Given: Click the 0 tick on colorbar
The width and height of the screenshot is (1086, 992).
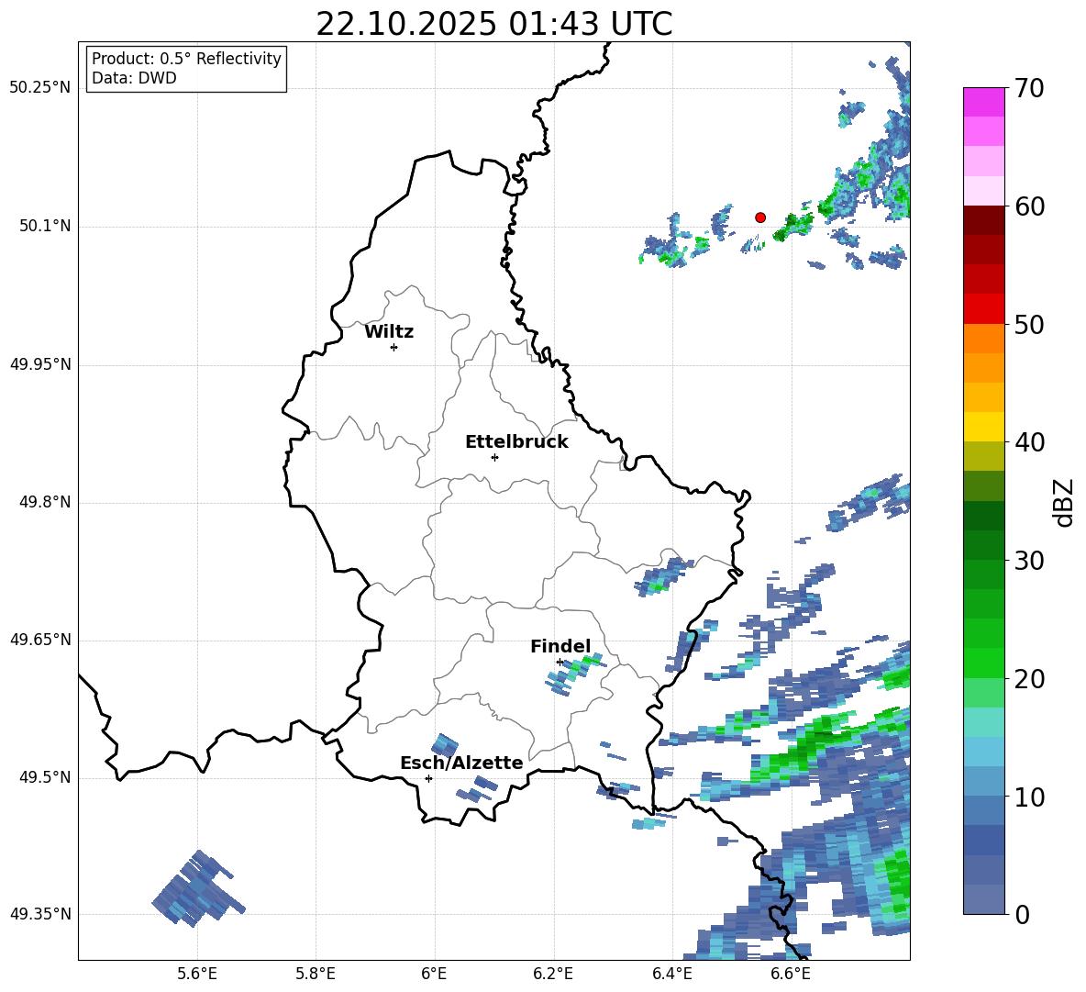Looking at the screenshot, I should coord(1022,914).
